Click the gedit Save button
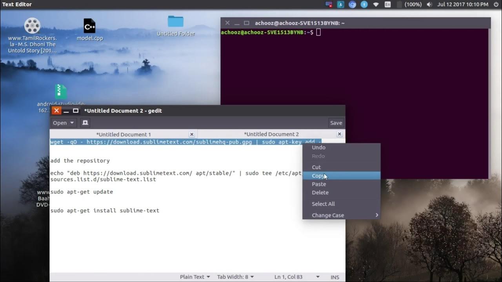The image size is (502, 282). click(x=336, y=123)
